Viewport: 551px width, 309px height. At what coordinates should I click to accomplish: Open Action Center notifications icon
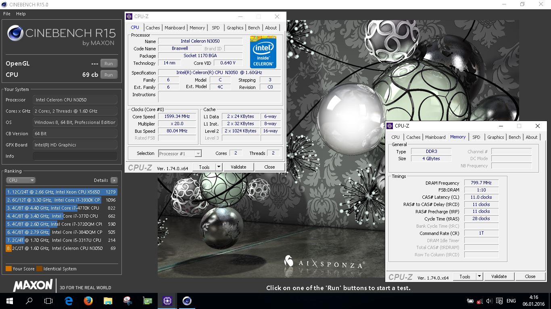[x=499, y=301]
